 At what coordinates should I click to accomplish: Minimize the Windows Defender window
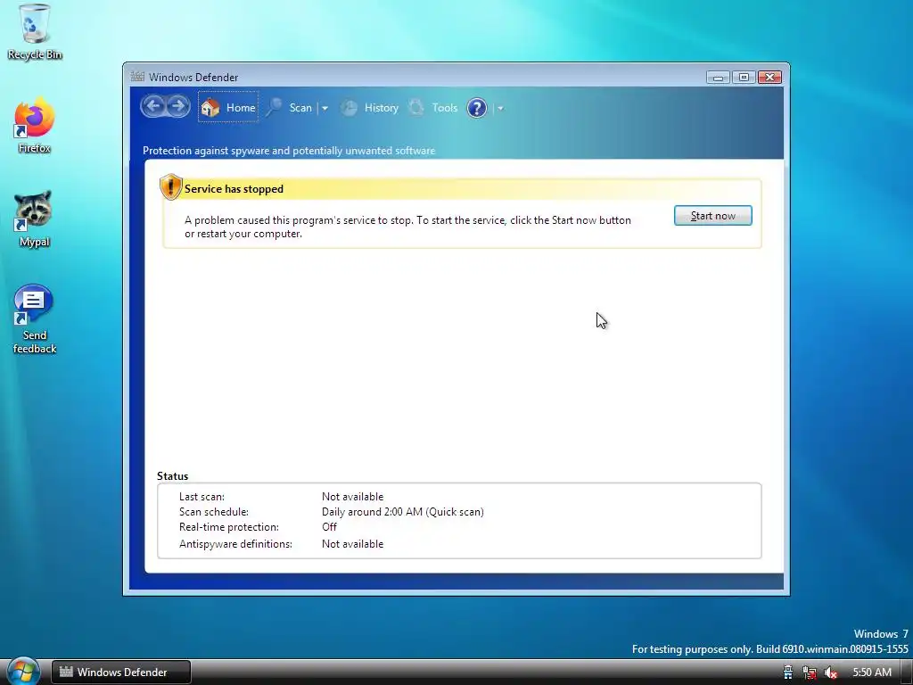click(718, 77)
